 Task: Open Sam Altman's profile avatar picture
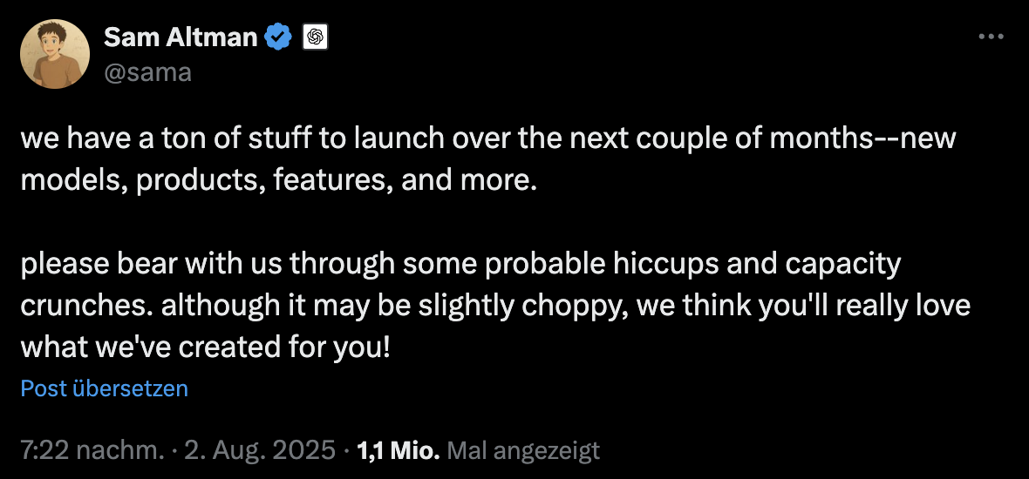(x=55, y=54)
